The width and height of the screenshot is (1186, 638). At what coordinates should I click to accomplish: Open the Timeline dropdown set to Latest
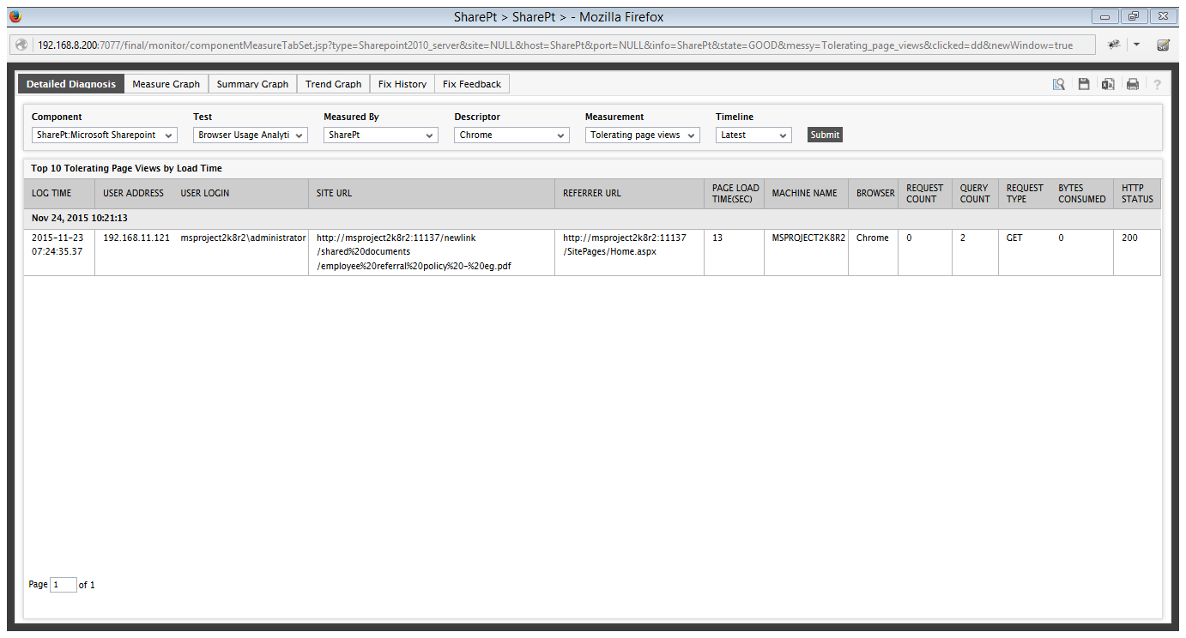753,135
